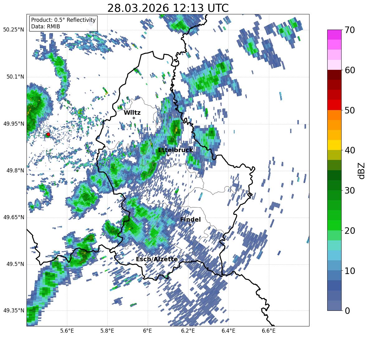Click the 49.95°N latitude label
Screen dimensions: 369x337
14,124
